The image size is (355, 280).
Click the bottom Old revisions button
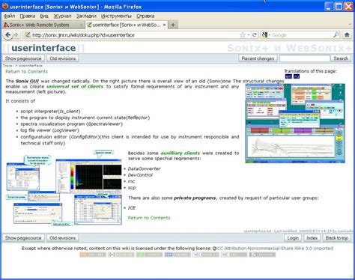pos(62,238)
